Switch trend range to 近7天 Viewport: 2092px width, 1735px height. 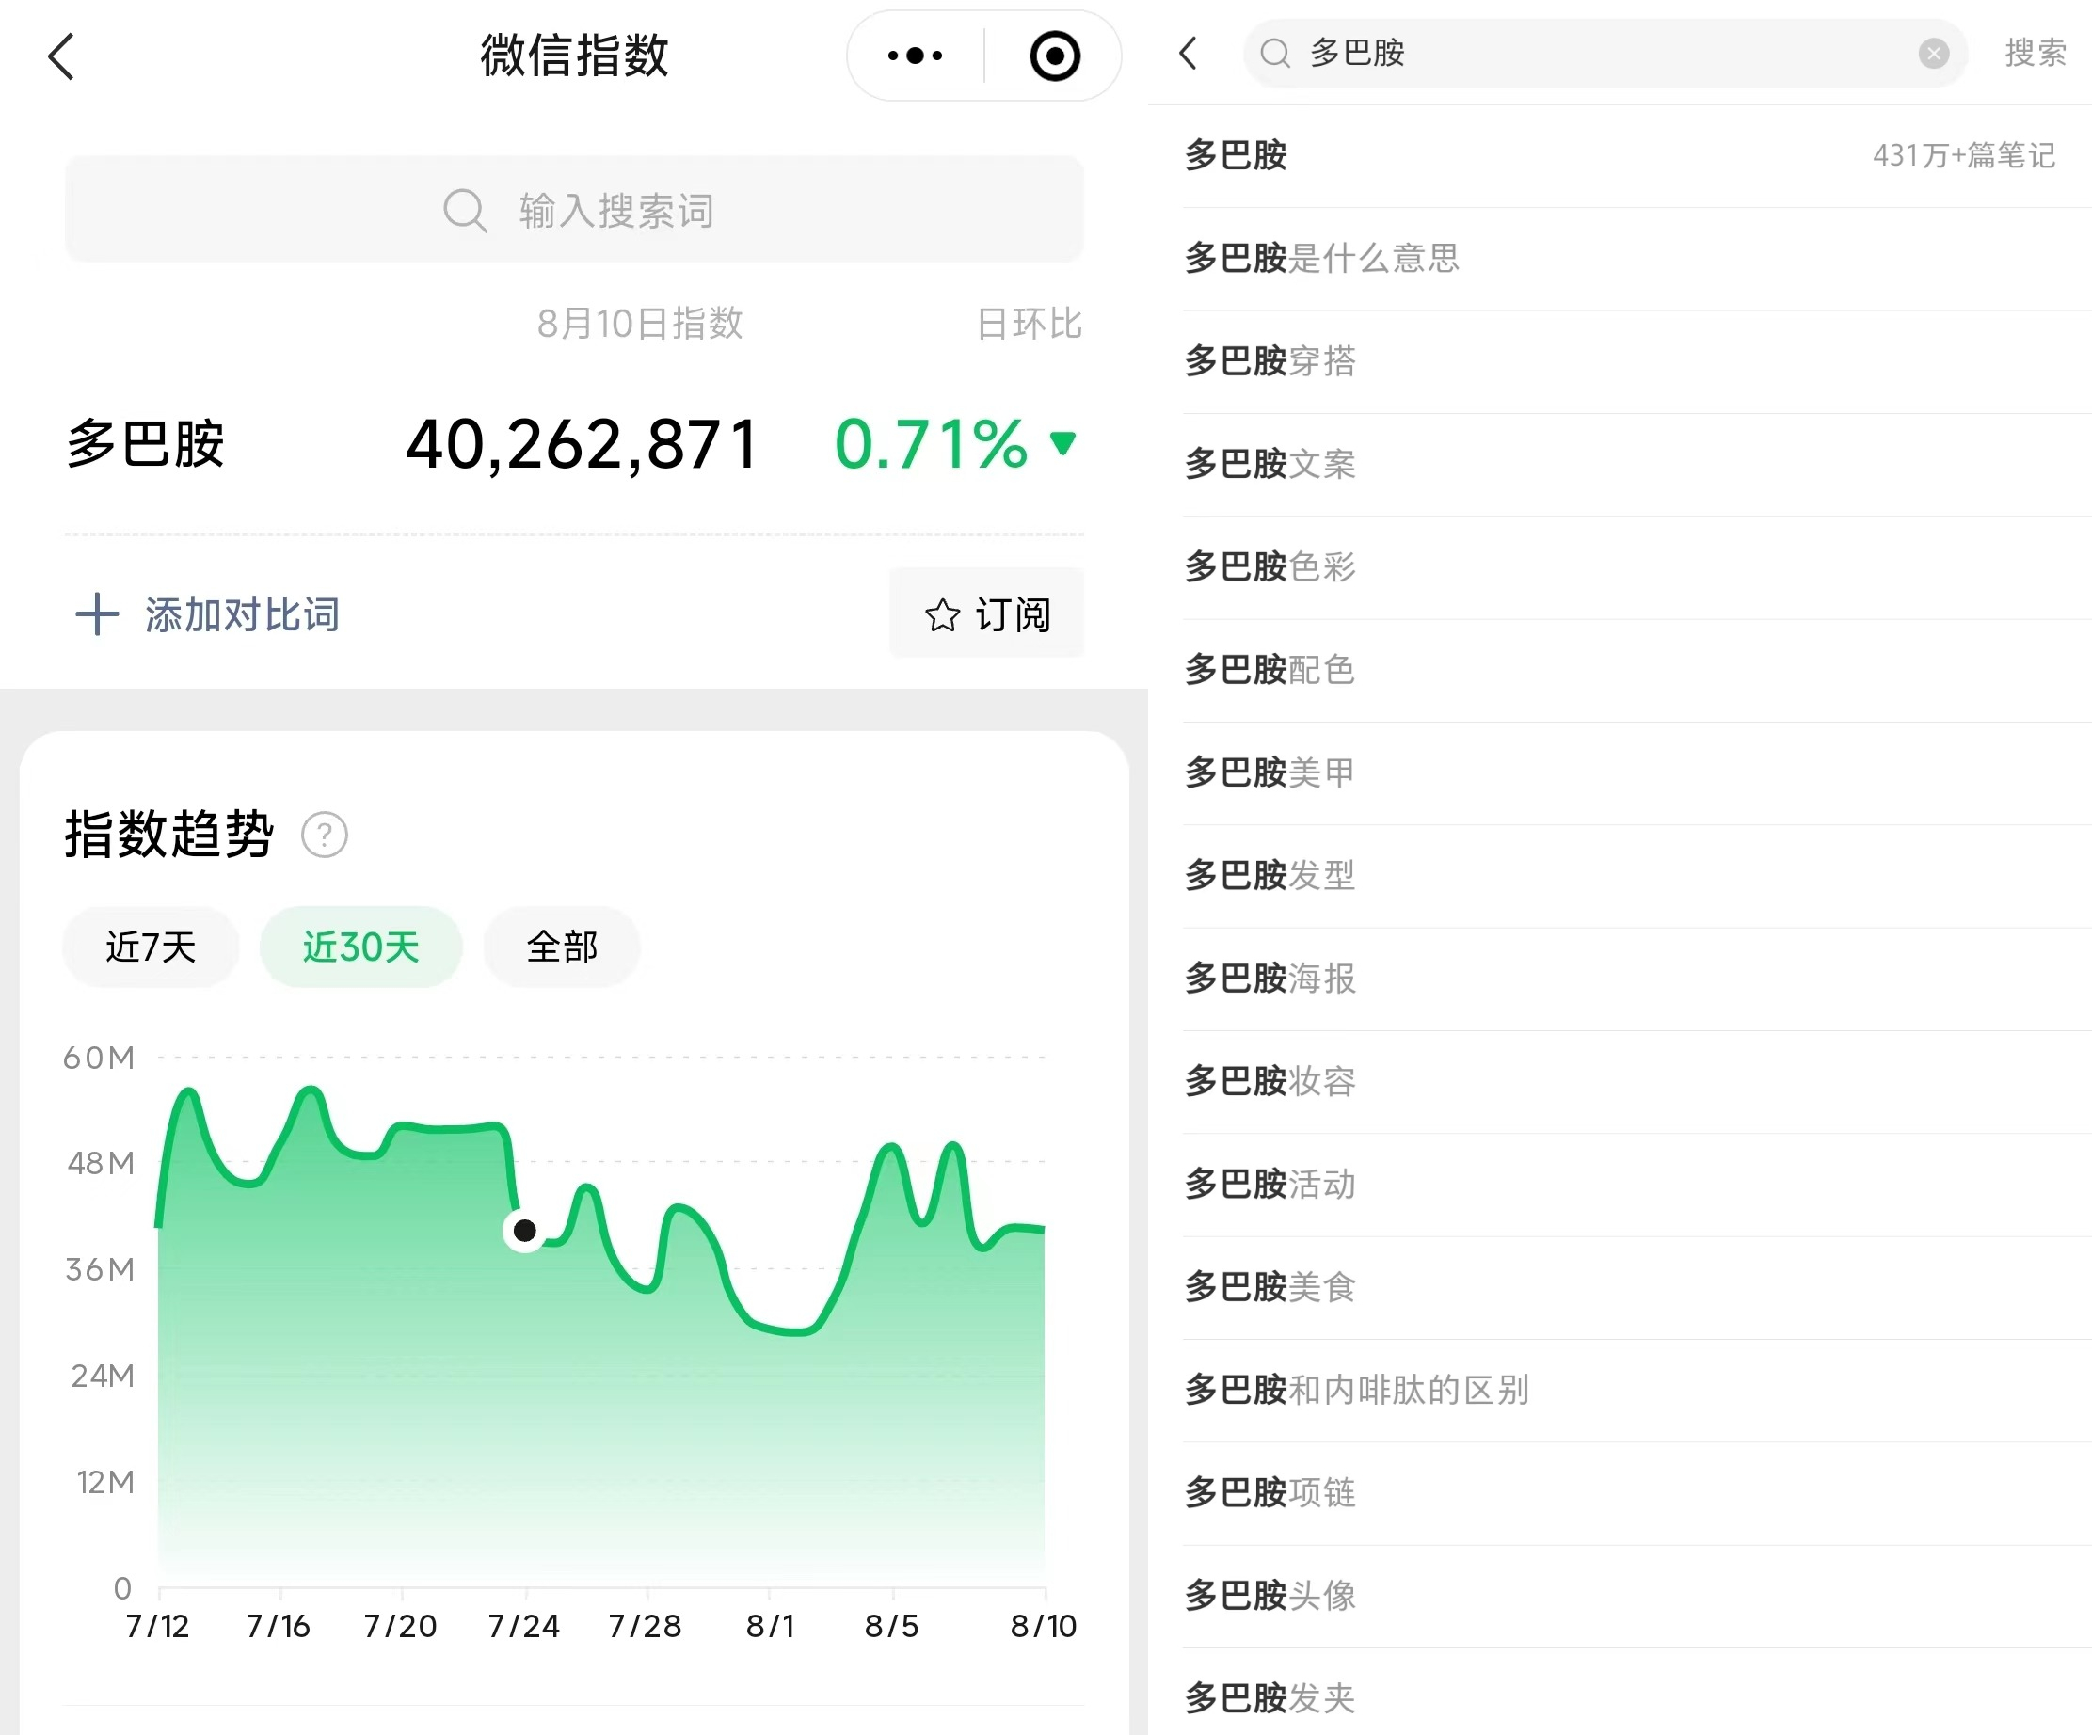click(152, 947)
